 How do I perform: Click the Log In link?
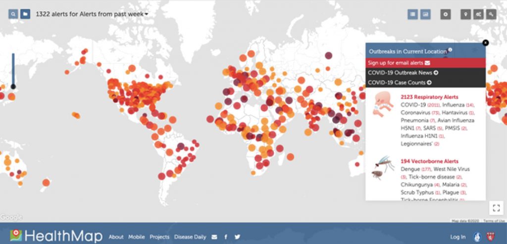click(457, 237)
